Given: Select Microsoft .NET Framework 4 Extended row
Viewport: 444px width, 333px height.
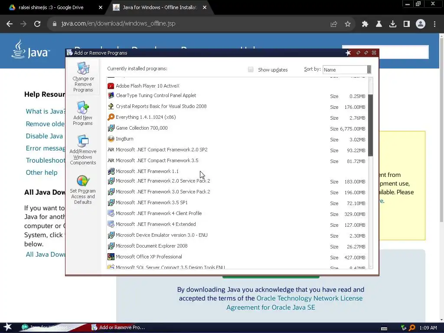Looking at the screenshot, I should (x=236, y=225).
